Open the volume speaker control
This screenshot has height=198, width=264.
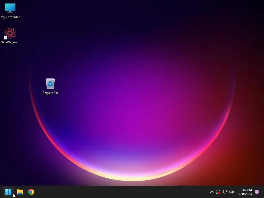(232, 192)
